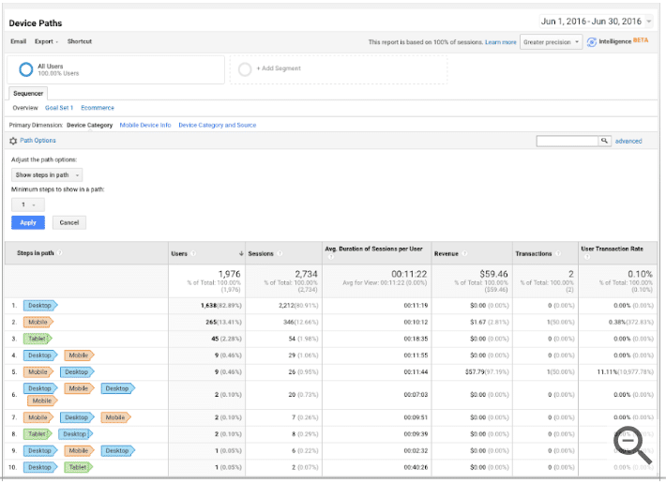Click the Desktop tag in row 5
Viewport: 666px width, 484px height.
pos(77,372)
